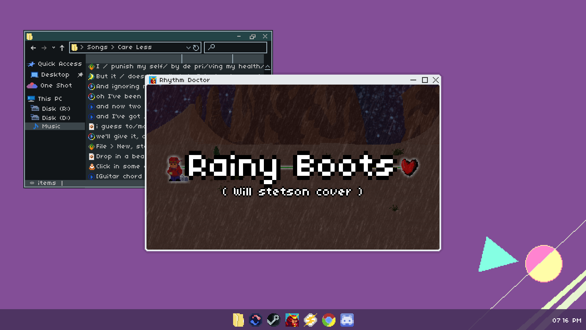The height and width of the screenshot is (330, 586).
Task: Click the file list scrollbar up arrow
Action: pos(268,67)
